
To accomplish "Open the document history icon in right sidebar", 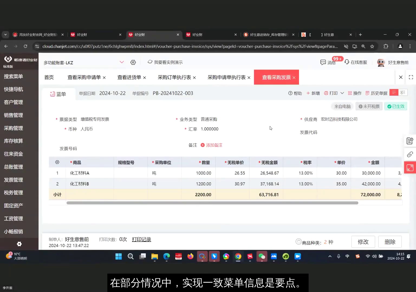I will 410,141.
